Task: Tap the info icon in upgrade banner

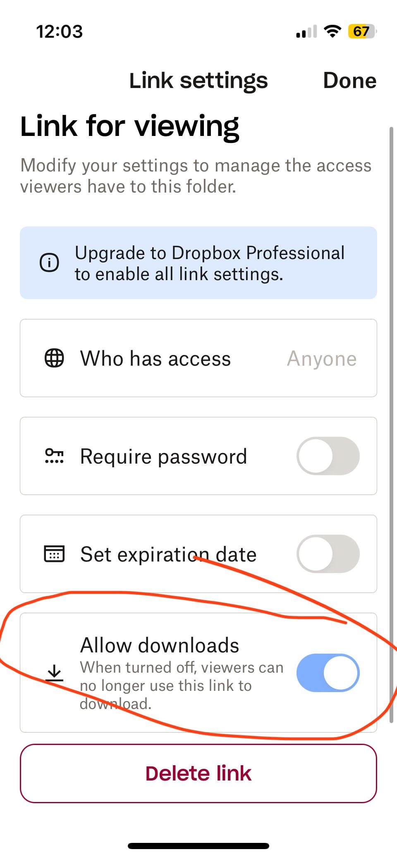Action: 49,263
